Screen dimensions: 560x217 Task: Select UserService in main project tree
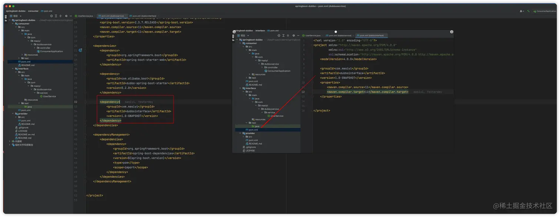49,96
